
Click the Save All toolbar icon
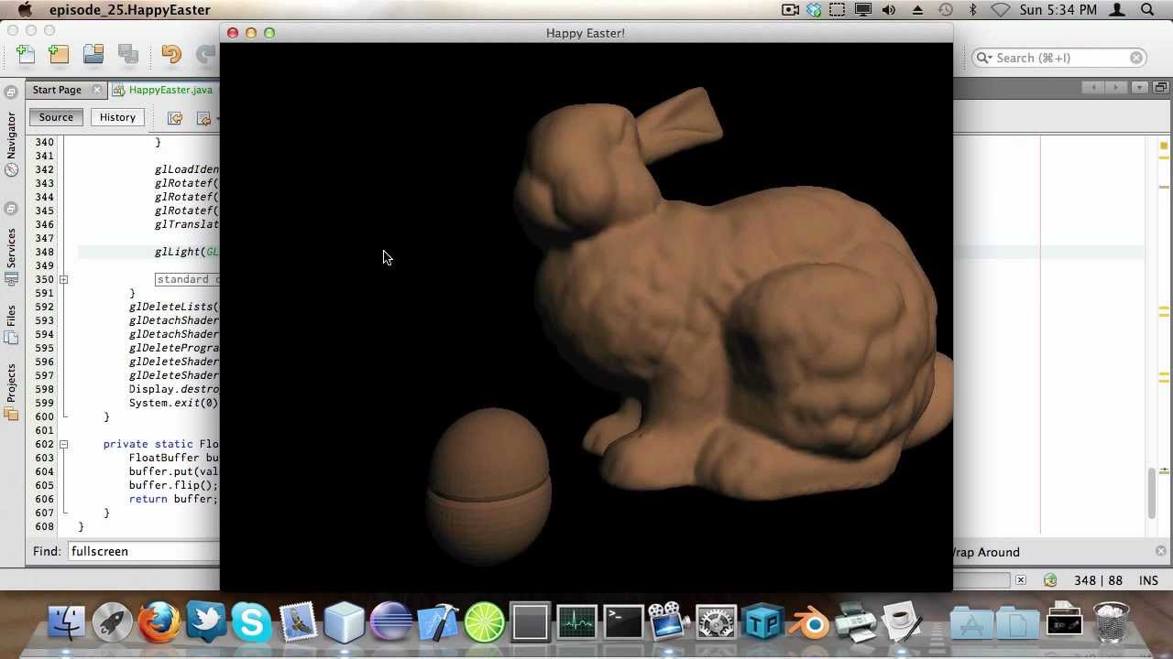(x=128, y=55)
